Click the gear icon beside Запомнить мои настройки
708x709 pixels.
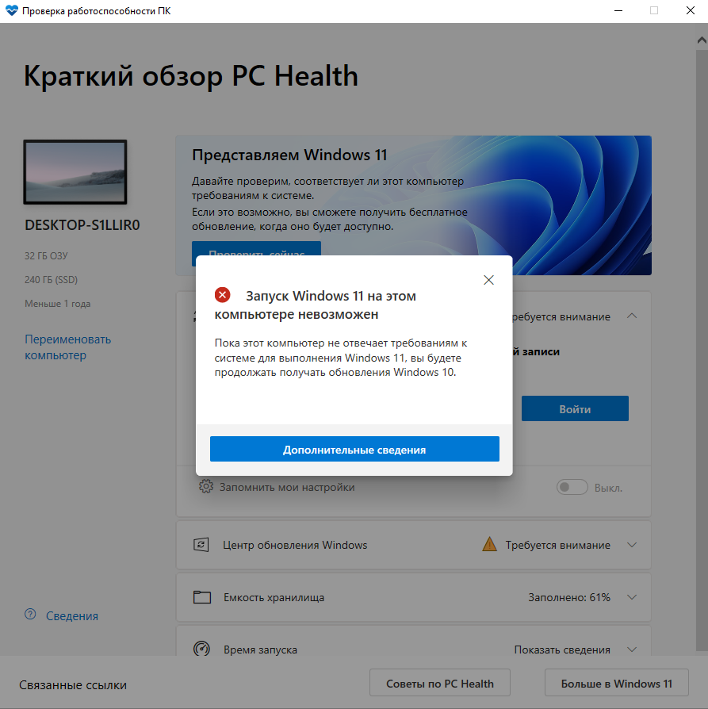(205, 486)
